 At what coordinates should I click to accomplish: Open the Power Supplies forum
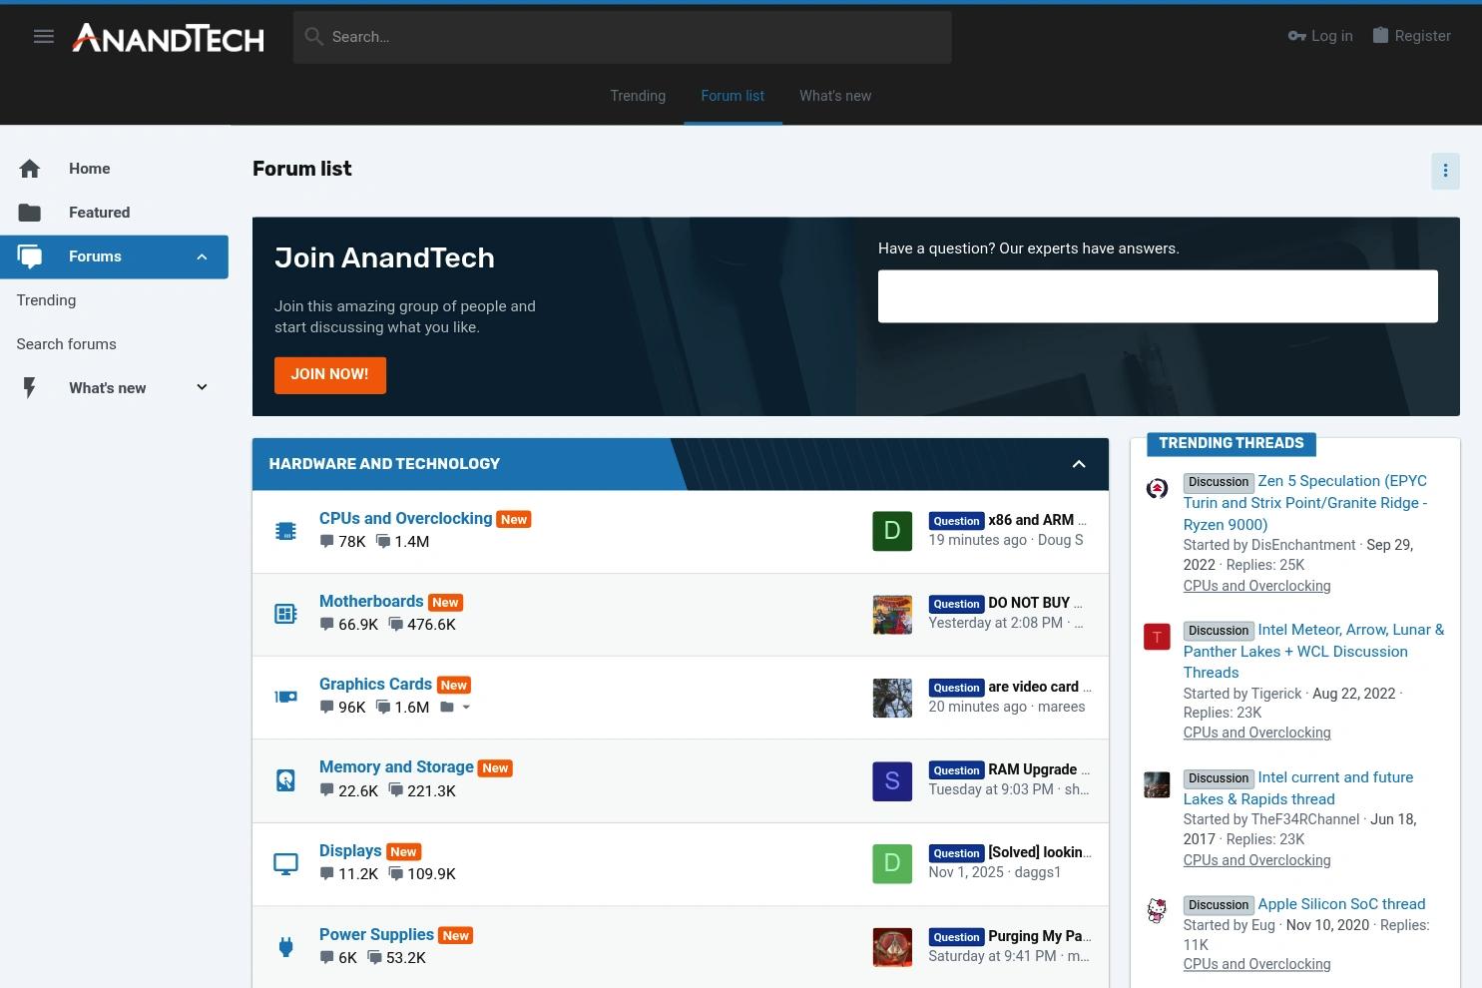[x=376, y=934]
